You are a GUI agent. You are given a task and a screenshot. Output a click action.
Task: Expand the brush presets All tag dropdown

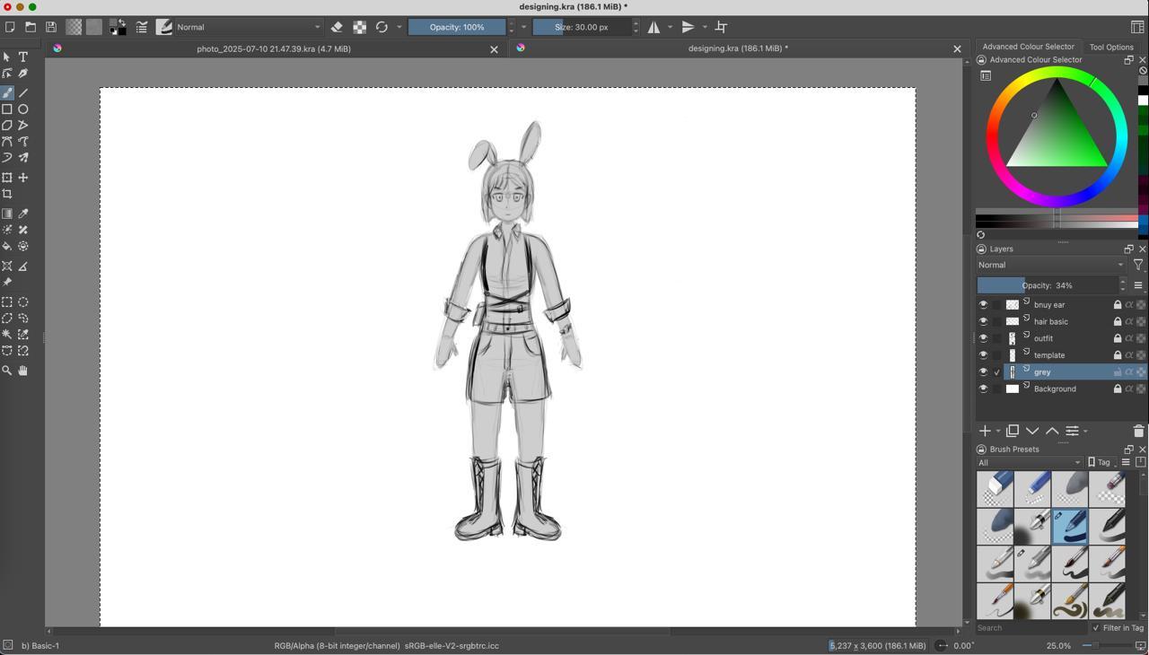[1030, 463]
